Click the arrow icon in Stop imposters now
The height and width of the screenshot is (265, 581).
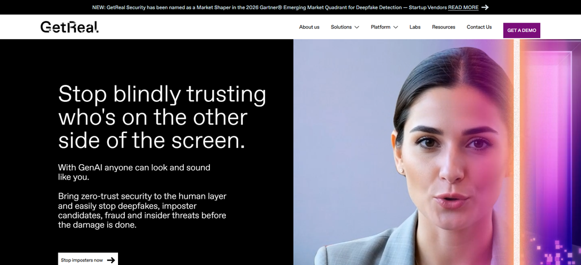coord(111,260)
